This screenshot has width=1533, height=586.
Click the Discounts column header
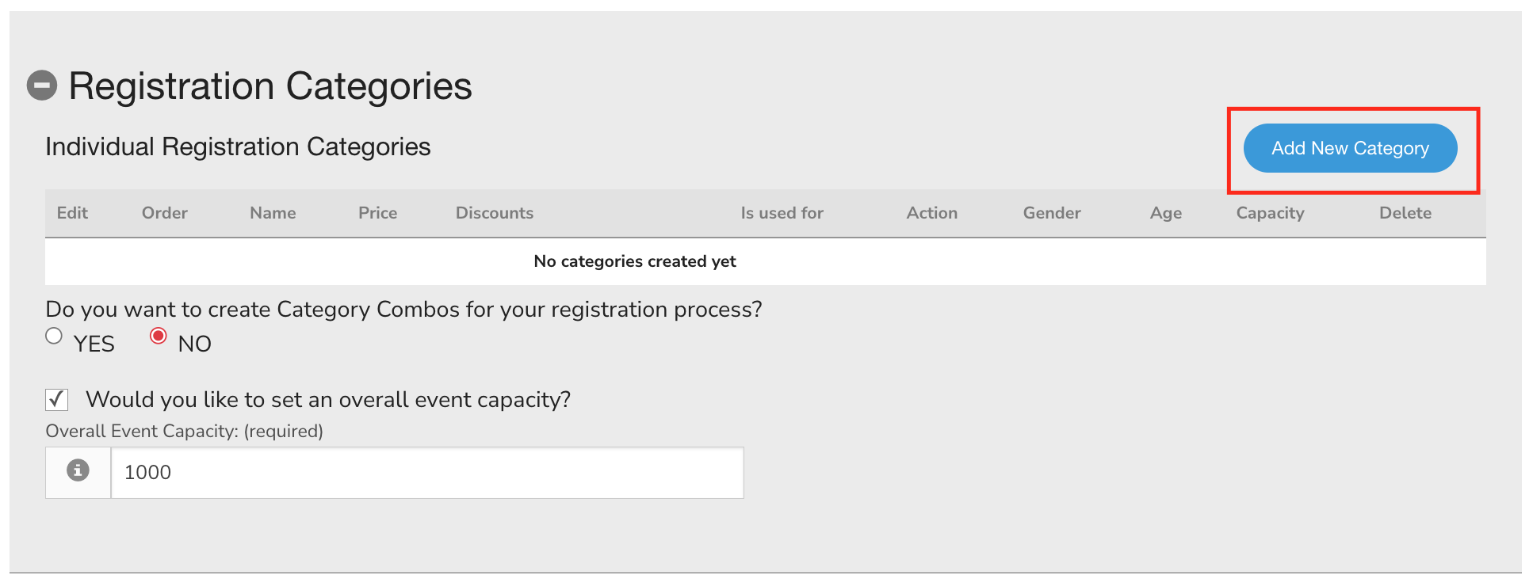tap(494, 213)
